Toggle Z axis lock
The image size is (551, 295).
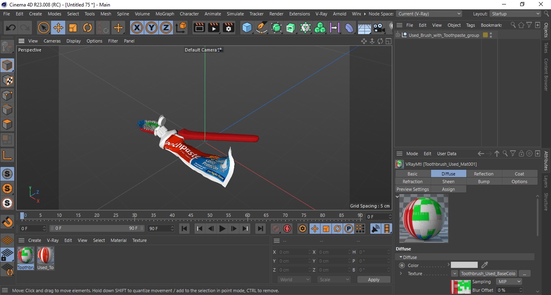[x=166, y=28]
